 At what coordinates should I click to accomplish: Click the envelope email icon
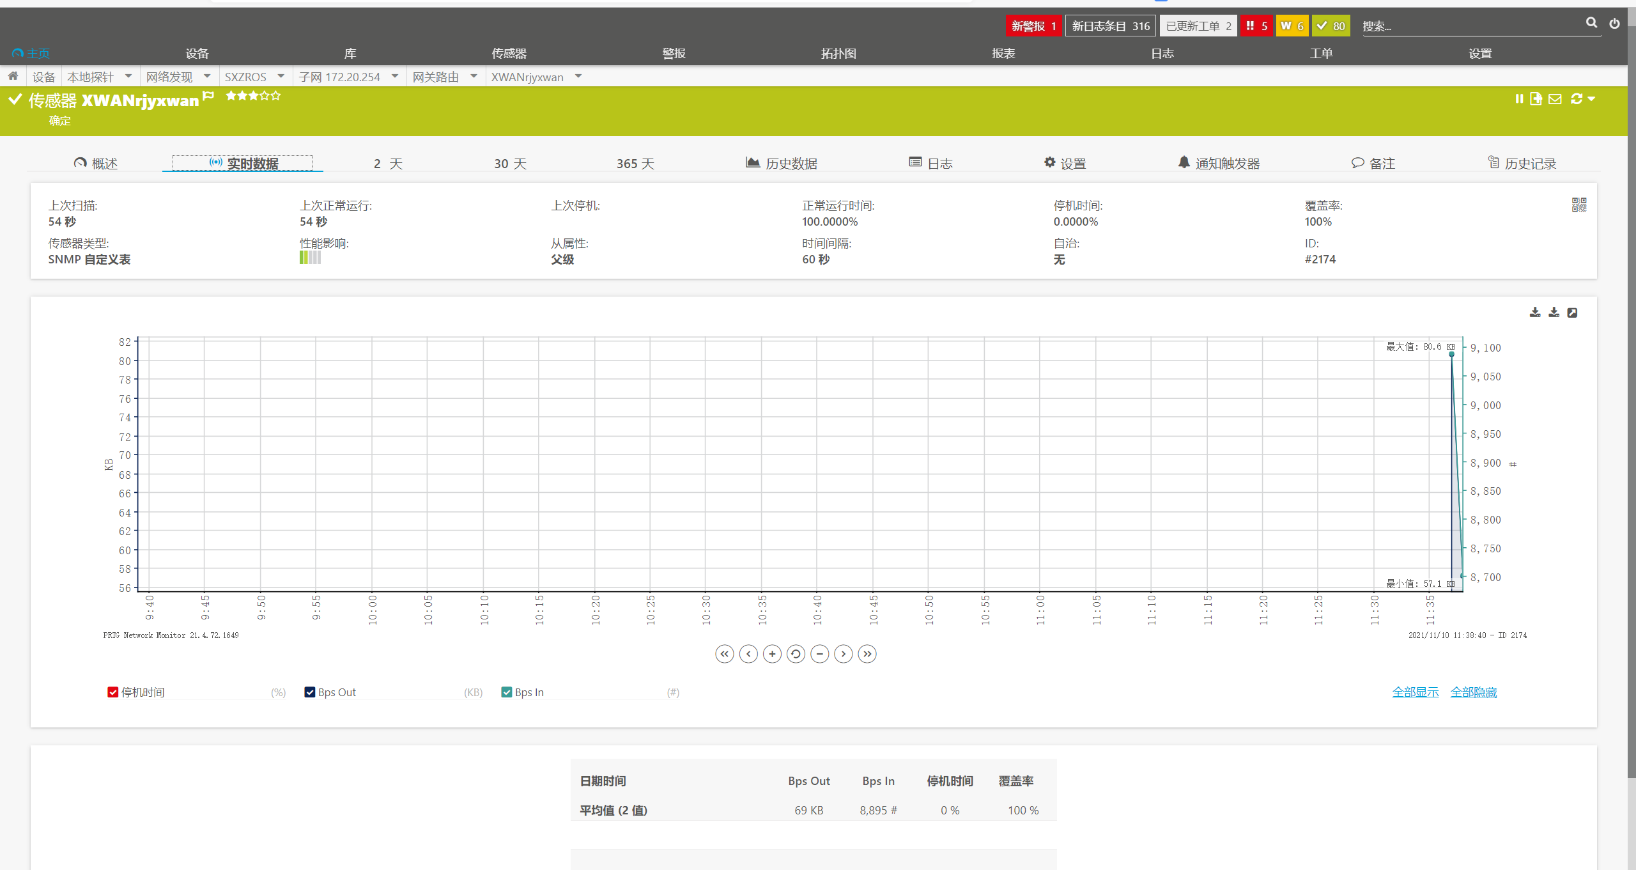1555,99
